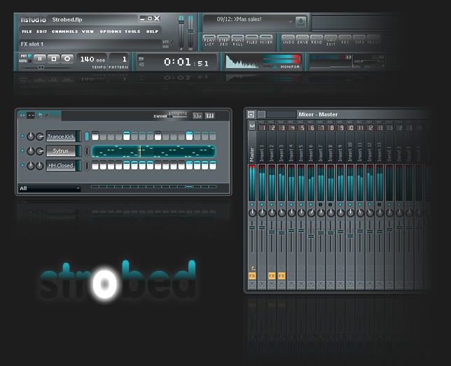Toggle Trance Kick channel select LED
Viewport: 451px width, 366px height.
click(x=87, y=136)
